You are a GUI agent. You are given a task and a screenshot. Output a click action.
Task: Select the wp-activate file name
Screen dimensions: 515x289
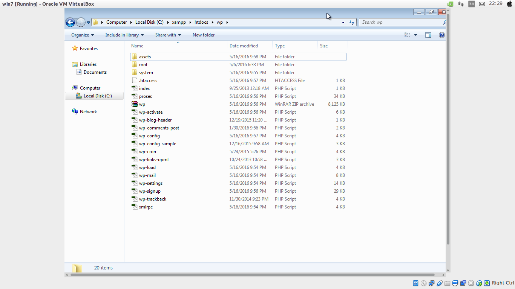click(151, 112)
